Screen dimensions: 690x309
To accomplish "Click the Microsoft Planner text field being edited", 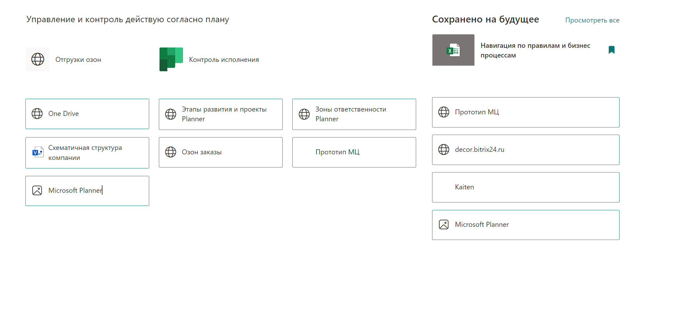I will [76, 191].
